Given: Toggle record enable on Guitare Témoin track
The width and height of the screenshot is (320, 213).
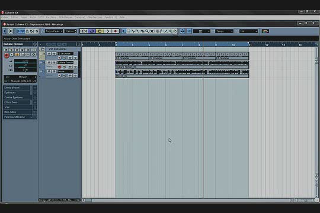Looking at the screenshot, I should point(59,67).
